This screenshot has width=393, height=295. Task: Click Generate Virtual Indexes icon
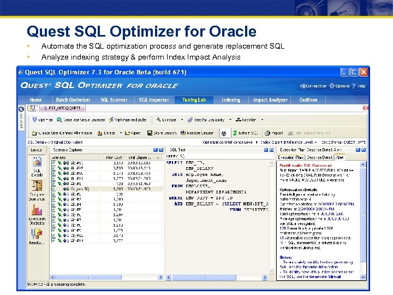(59, 120)
